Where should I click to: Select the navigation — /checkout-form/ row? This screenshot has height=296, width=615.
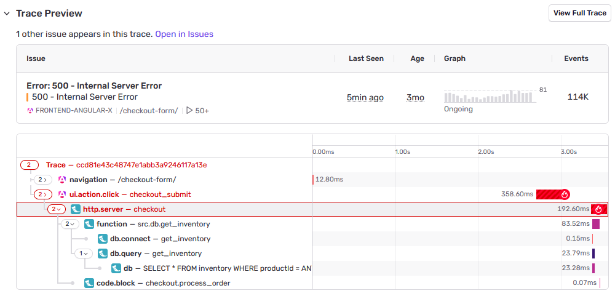tap(312, 180)
